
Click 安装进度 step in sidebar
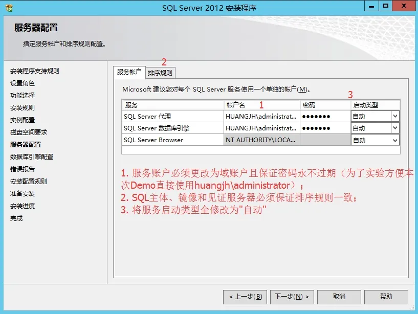pos(23,206)
